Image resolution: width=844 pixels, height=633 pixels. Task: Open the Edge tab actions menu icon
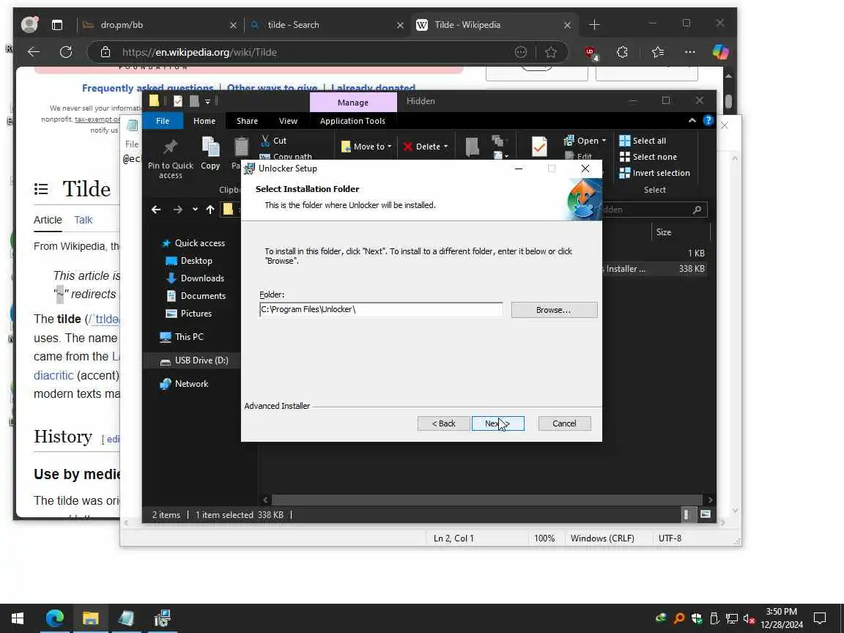coord(57,25)
